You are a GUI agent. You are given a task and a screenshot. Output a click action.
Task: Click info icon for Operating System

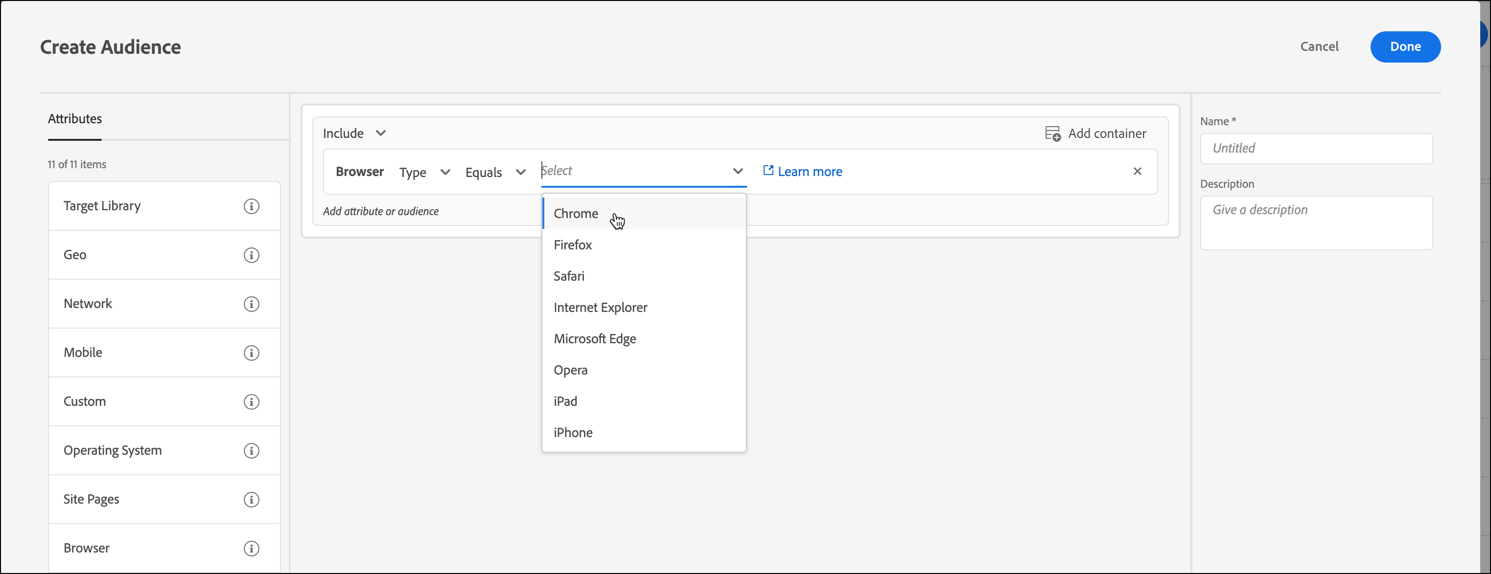(x=251, y=451)
